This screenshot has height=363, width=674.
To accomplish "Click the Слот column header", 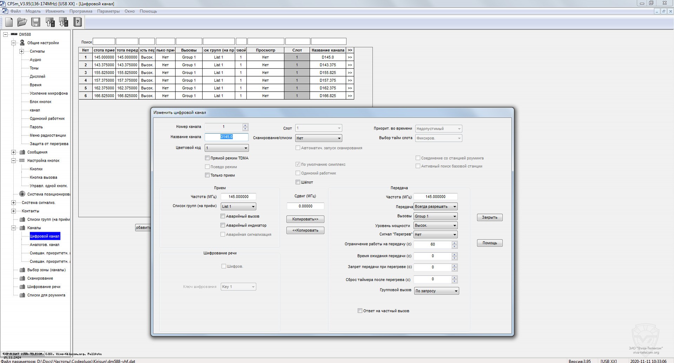I will click(x=297, y=50).
